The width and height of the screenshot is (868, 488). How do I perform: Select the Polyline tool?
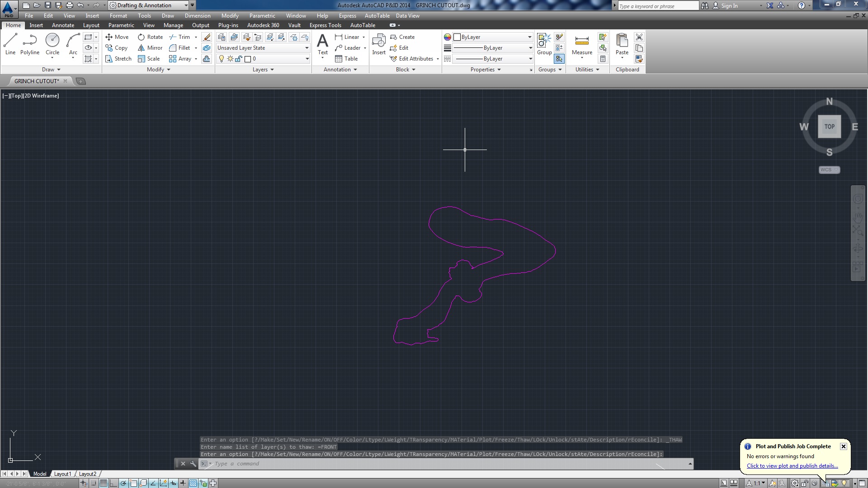point(30,44)
